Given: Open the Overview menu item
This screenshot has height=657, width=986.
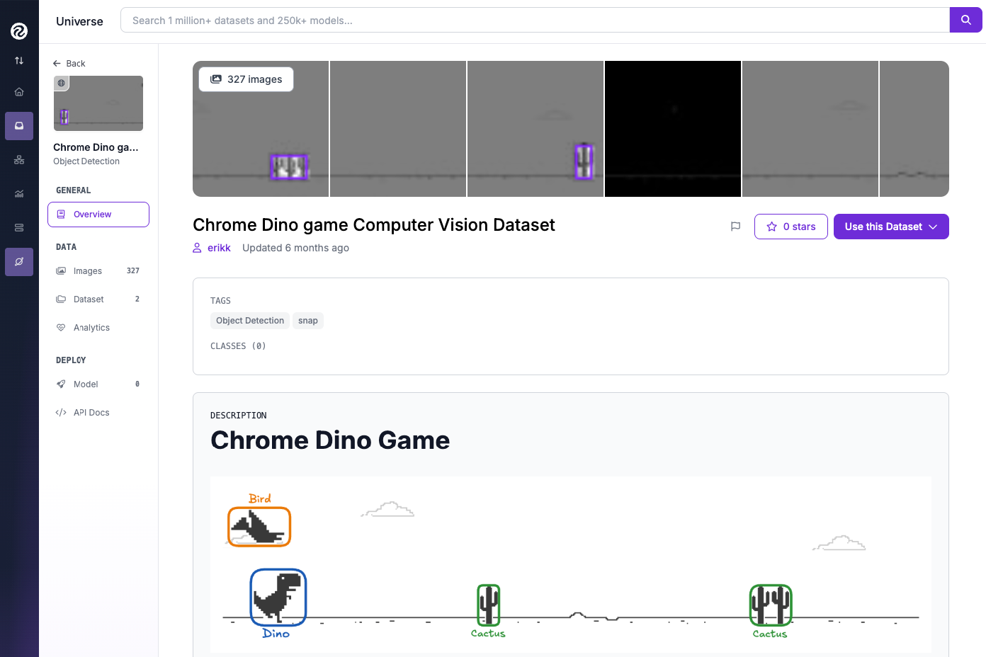Looking at the screenshot, I should click(98, 215).
